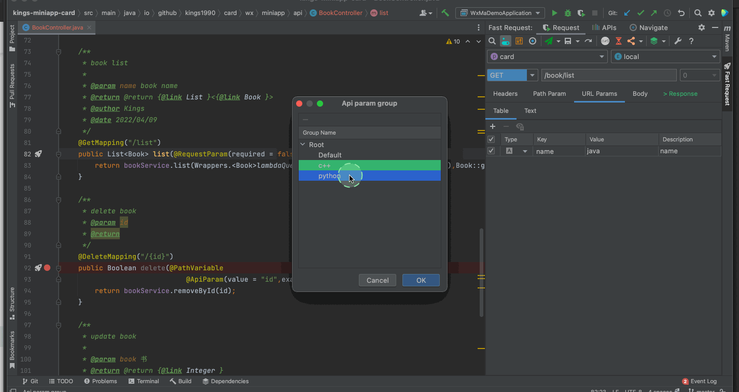Viewport: 739px width, 392px height.
Task: Open the local environment dropdown
Action: tap(665, 57)
